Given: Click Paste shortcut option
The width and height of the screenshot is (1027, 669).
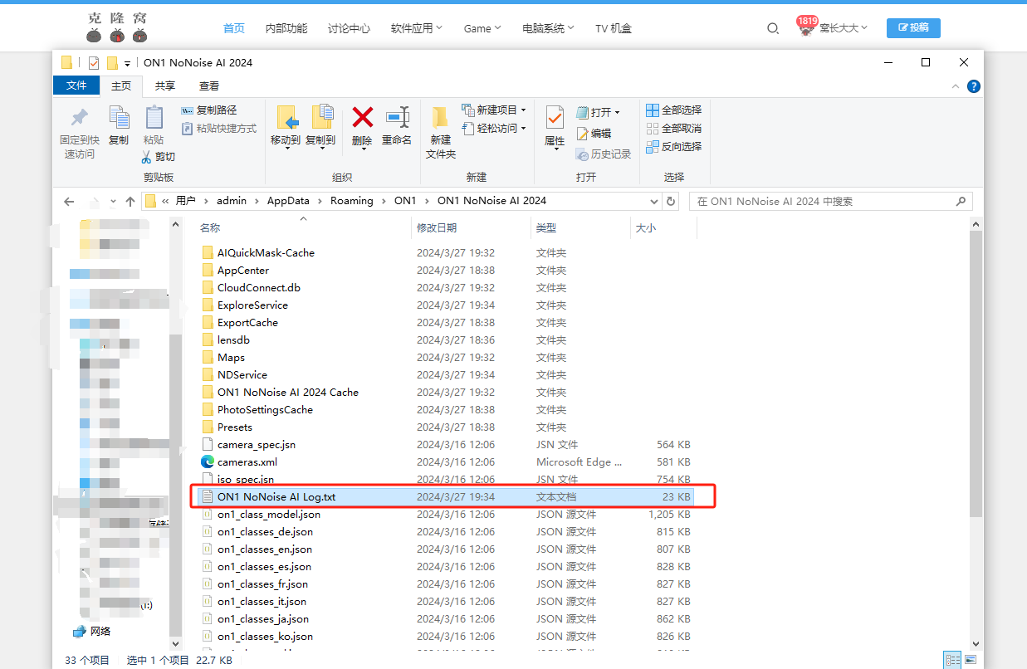Looking at the screenshot, I should pyautogui.click(x=219, y=128).
